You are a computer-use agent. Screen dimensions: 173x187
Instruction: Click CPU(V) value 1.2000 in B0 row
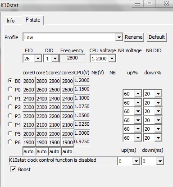82,81
